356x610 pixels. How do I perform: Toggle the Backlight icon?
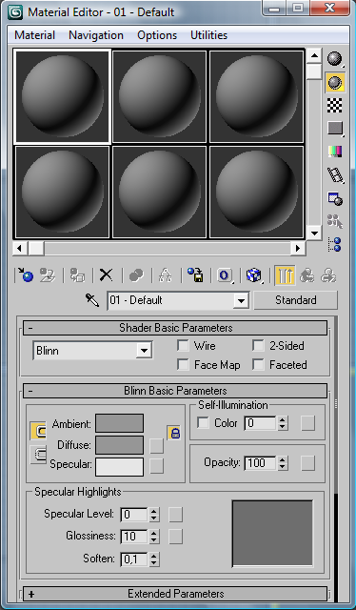click(x=335, y=83)
